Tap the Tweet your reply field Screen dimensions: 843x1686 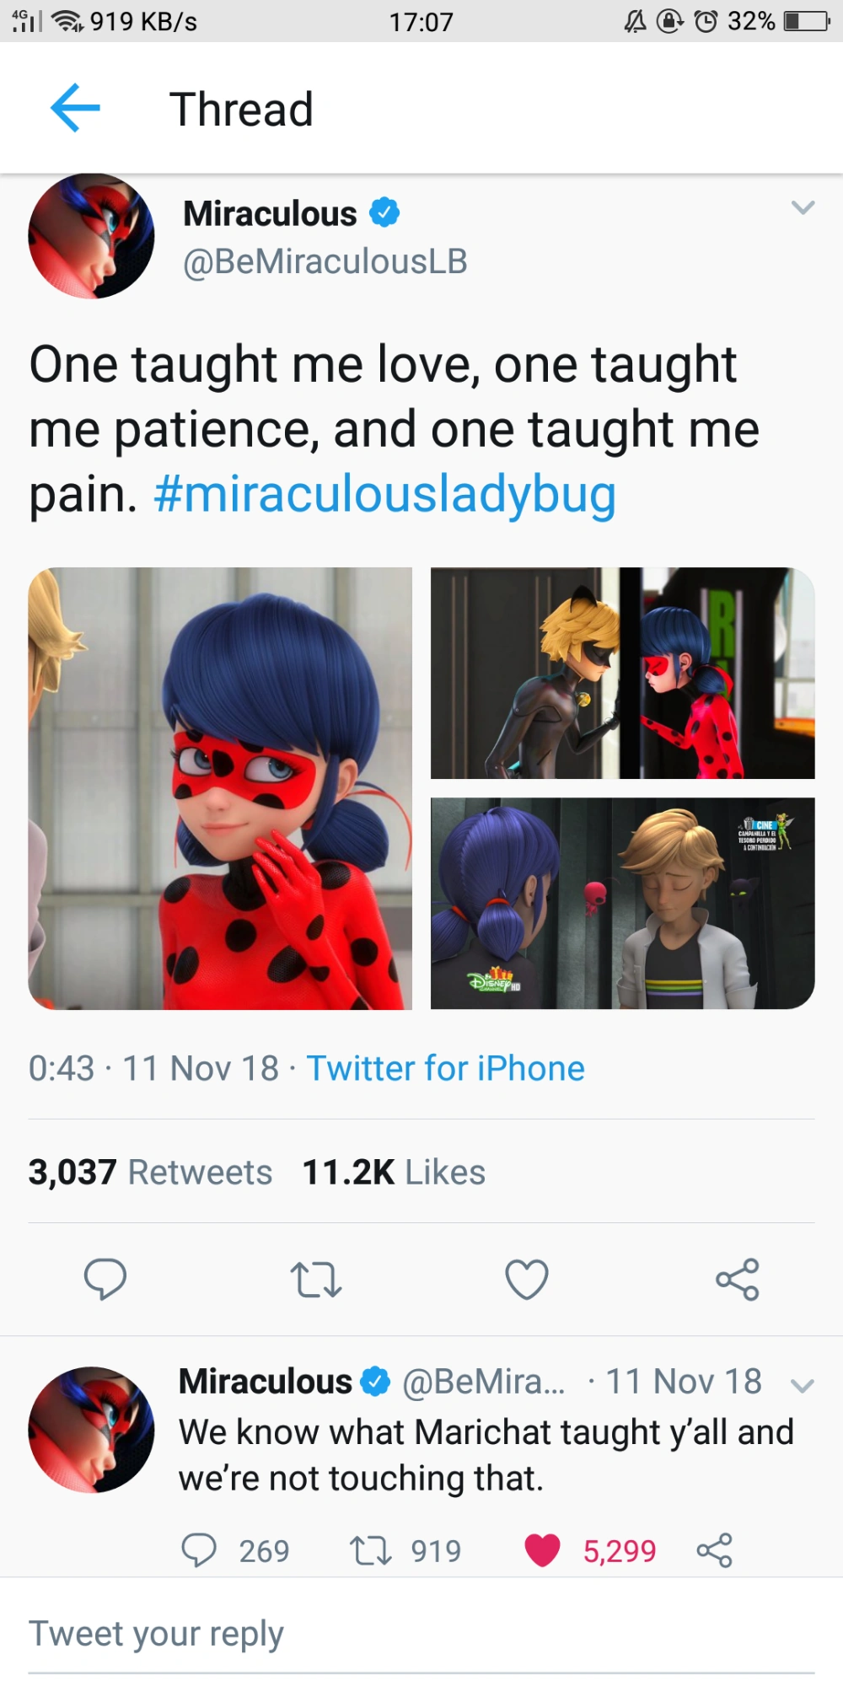(x=158, y=1632)
